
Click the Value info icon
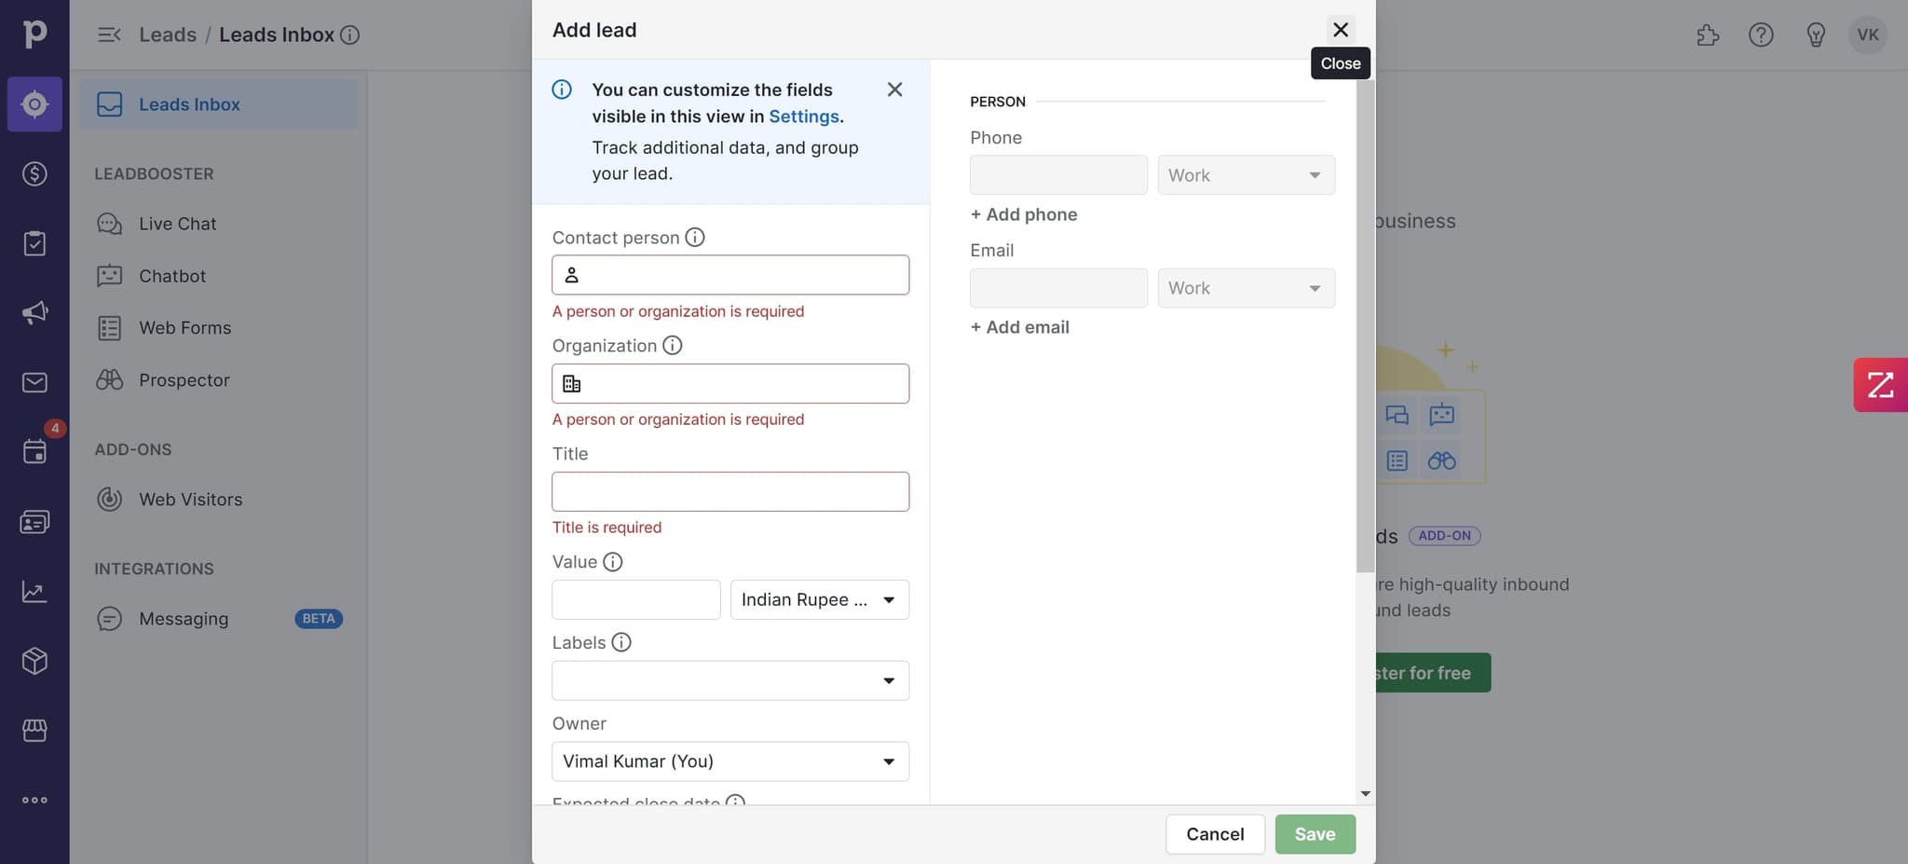[613, 562]
